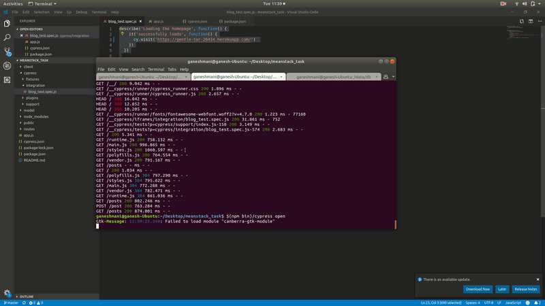
Task: Expand the node_modules folder
Action: click(x=37, y=116)
